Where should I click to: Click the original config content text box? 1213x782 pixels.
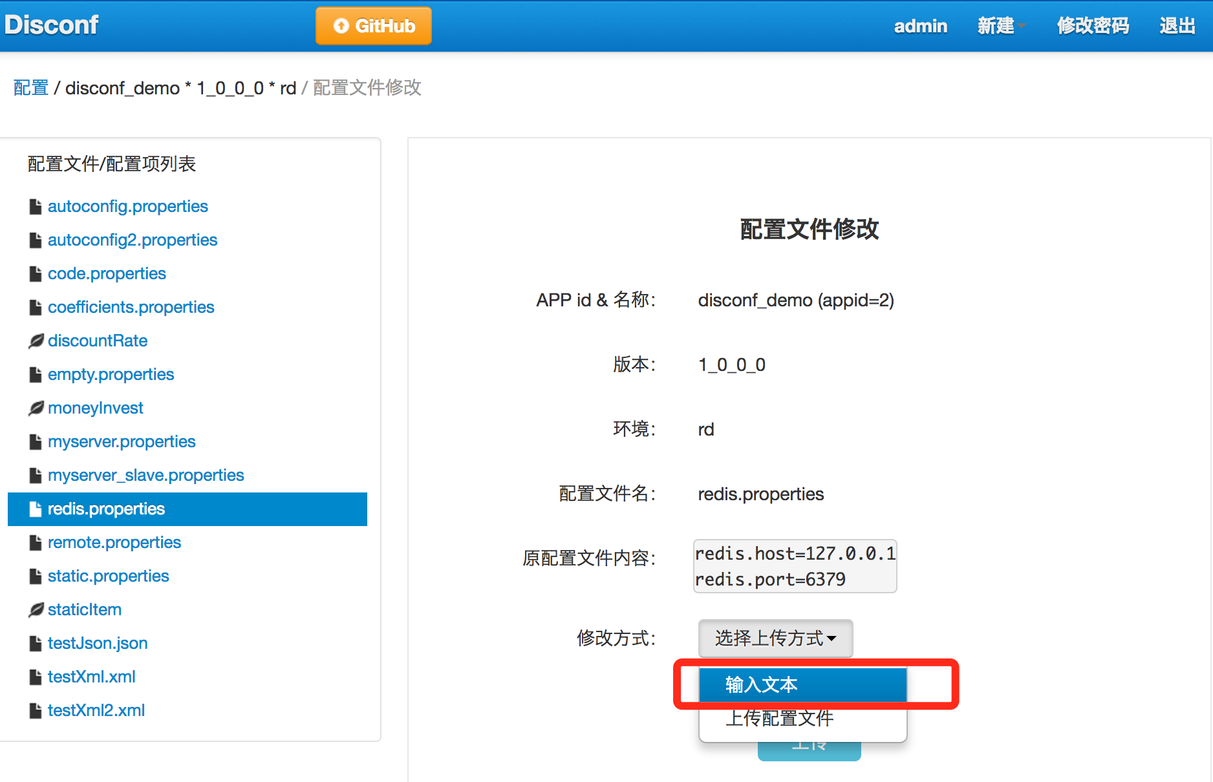[795, 566]
